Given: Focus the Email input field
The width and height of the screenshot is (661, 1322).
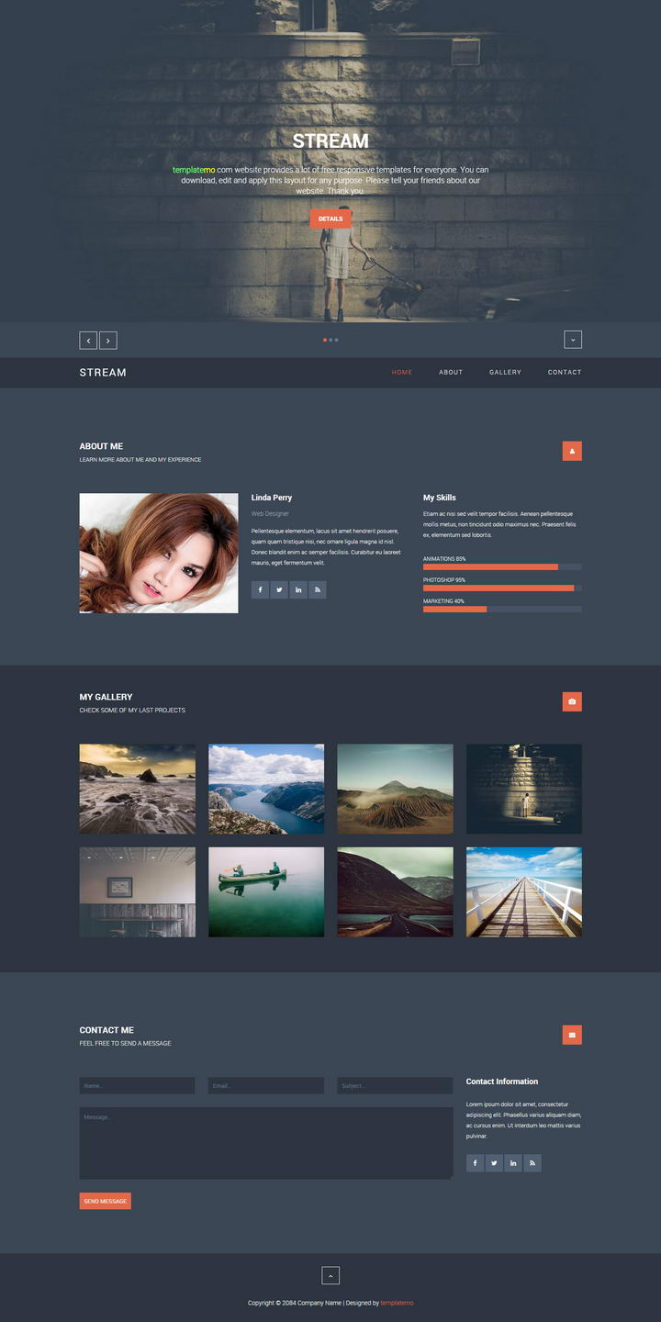Looking at the screenshot, I should click(x=265, y=1085).
